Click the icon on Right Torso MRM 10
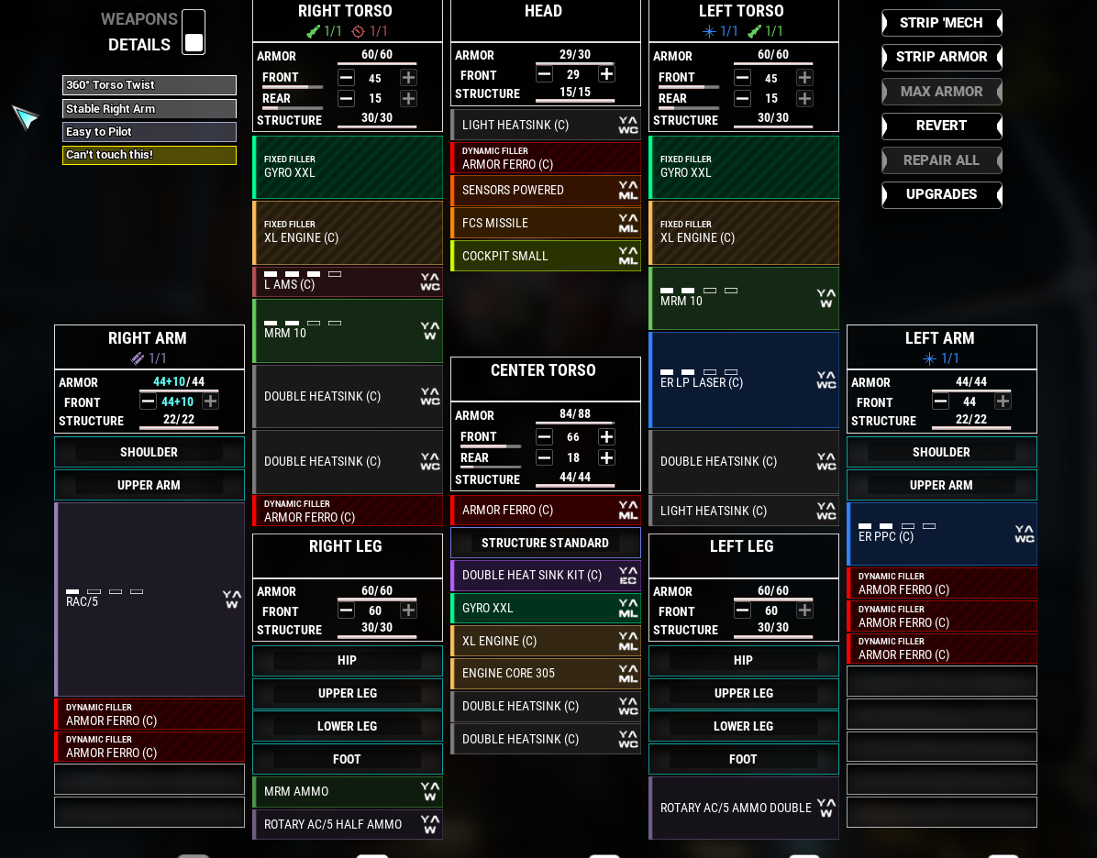The height and width of the screenshot is (858, 1097). [430, 331]
